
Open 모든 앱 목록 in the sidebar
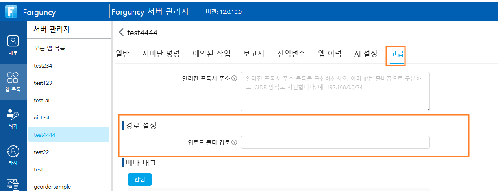49,48
